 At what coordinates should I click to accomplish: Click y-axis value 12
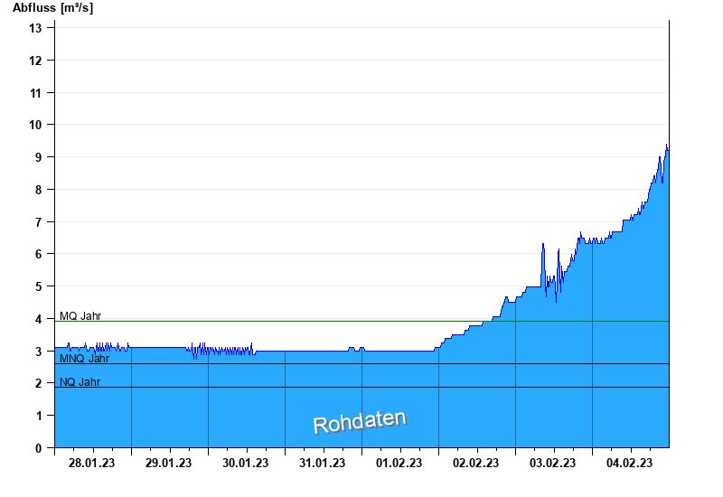(x=35, y=61)
